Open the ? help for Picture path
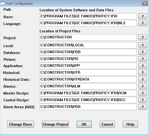Viewport: 149px width, 135px height. 143,59
